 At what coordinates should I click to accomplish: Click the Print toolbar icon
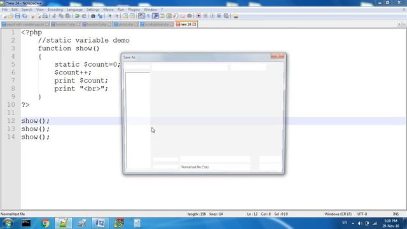pyautogui.click(x=45, y=16)
